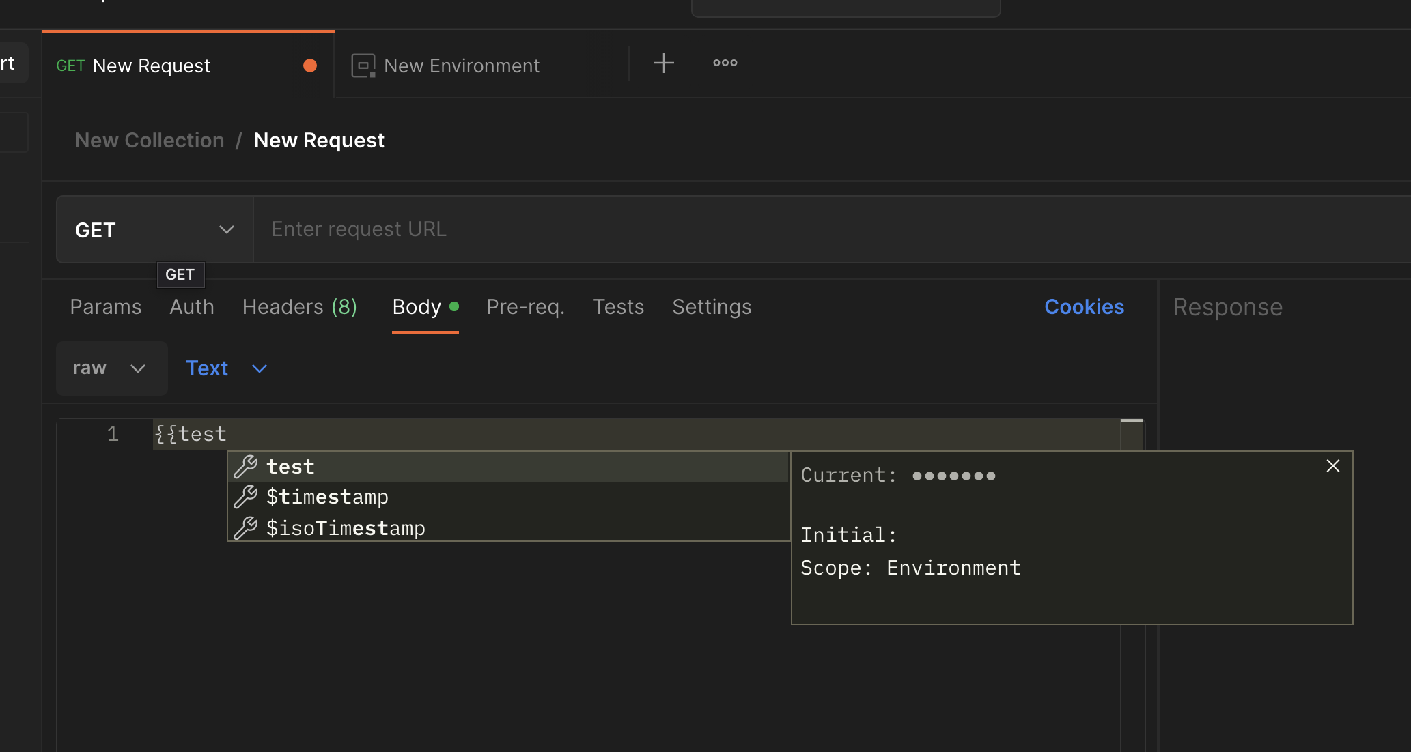Image resolution: width=1411 pixels, height=752 pixels.
Task: Open the Settings tab
Action: click(x=712, y=306)
